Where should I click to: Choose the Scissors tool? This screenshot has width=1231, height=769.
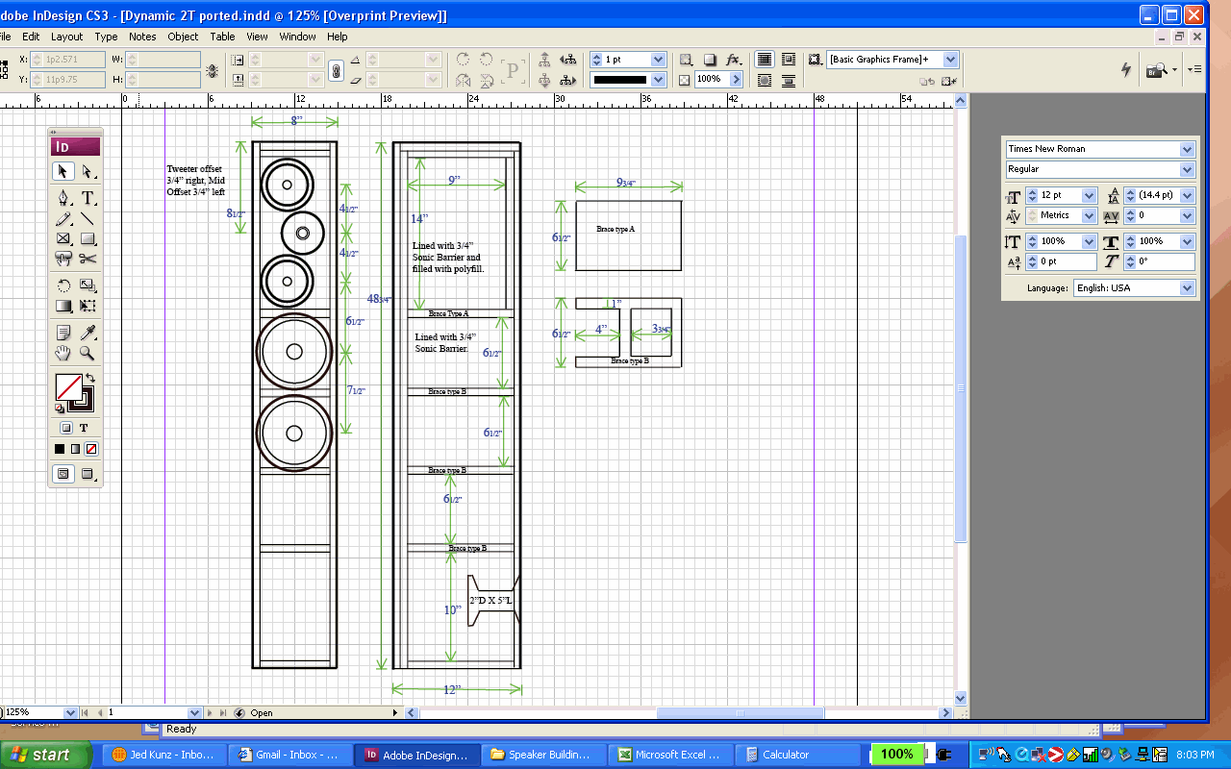[88, 258]
